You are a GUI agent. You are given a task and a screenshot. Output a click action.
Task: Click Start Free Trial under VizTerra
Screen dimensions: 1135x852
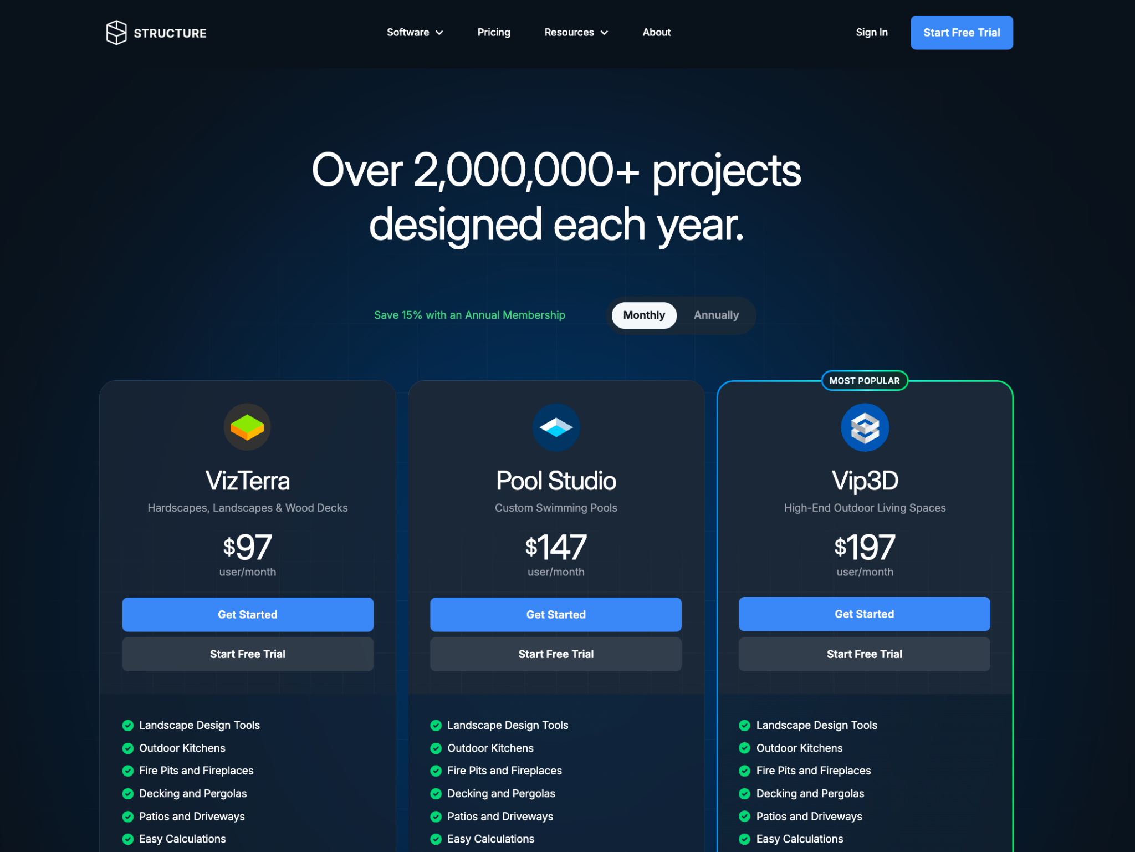[248, 654]
